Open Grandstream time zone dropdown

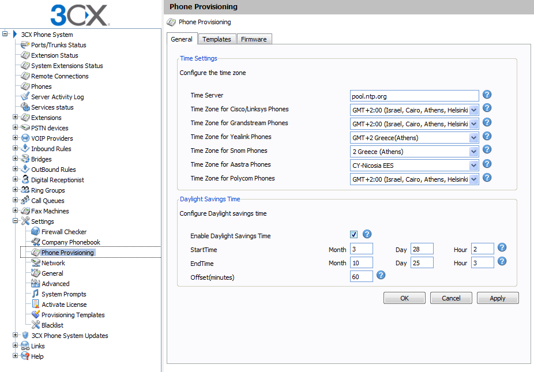click(x=473, y=124)
